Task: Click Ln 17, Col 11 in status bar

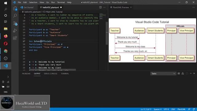Action: 146,109
